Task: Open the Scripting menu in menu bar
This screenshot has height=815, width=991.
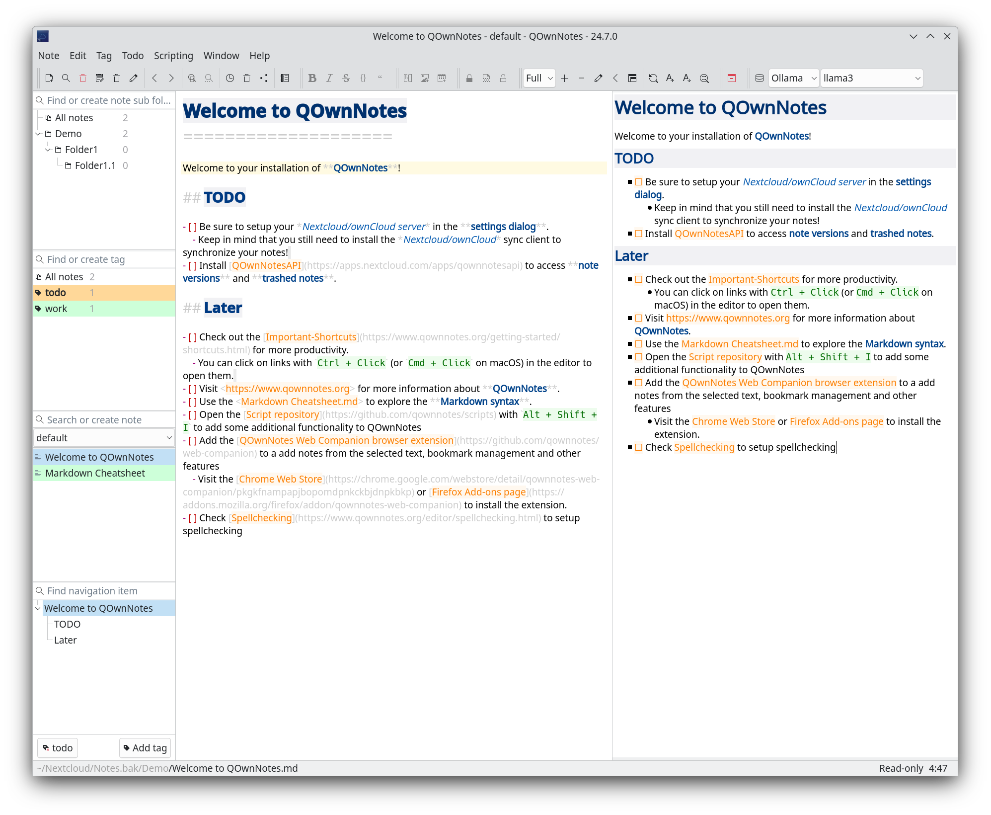Action: pos(174,55)
